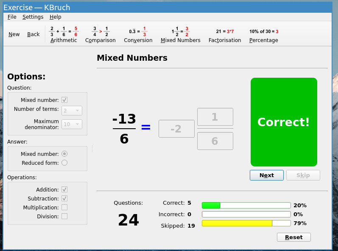Click the 79% skipped percentage
Image resolution: width=338 pixels, height=251 pixels.
(300, 223)
